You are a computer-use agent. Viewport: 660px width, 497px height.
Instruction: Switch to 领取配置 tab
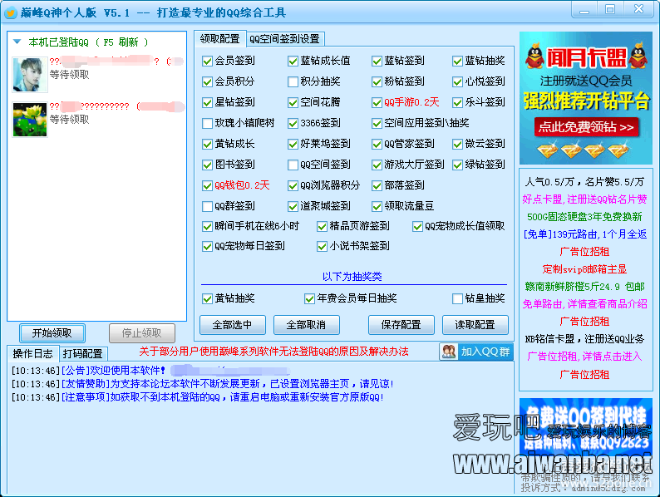click(219, 39)
